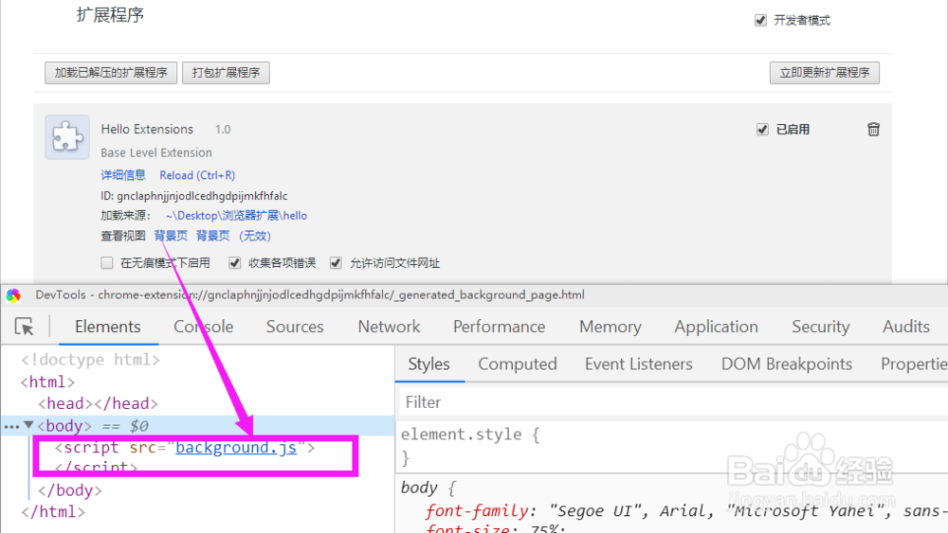948x533 pixels.
Task: Open the 背景页 (无效) link
Action: coord(233,236)
